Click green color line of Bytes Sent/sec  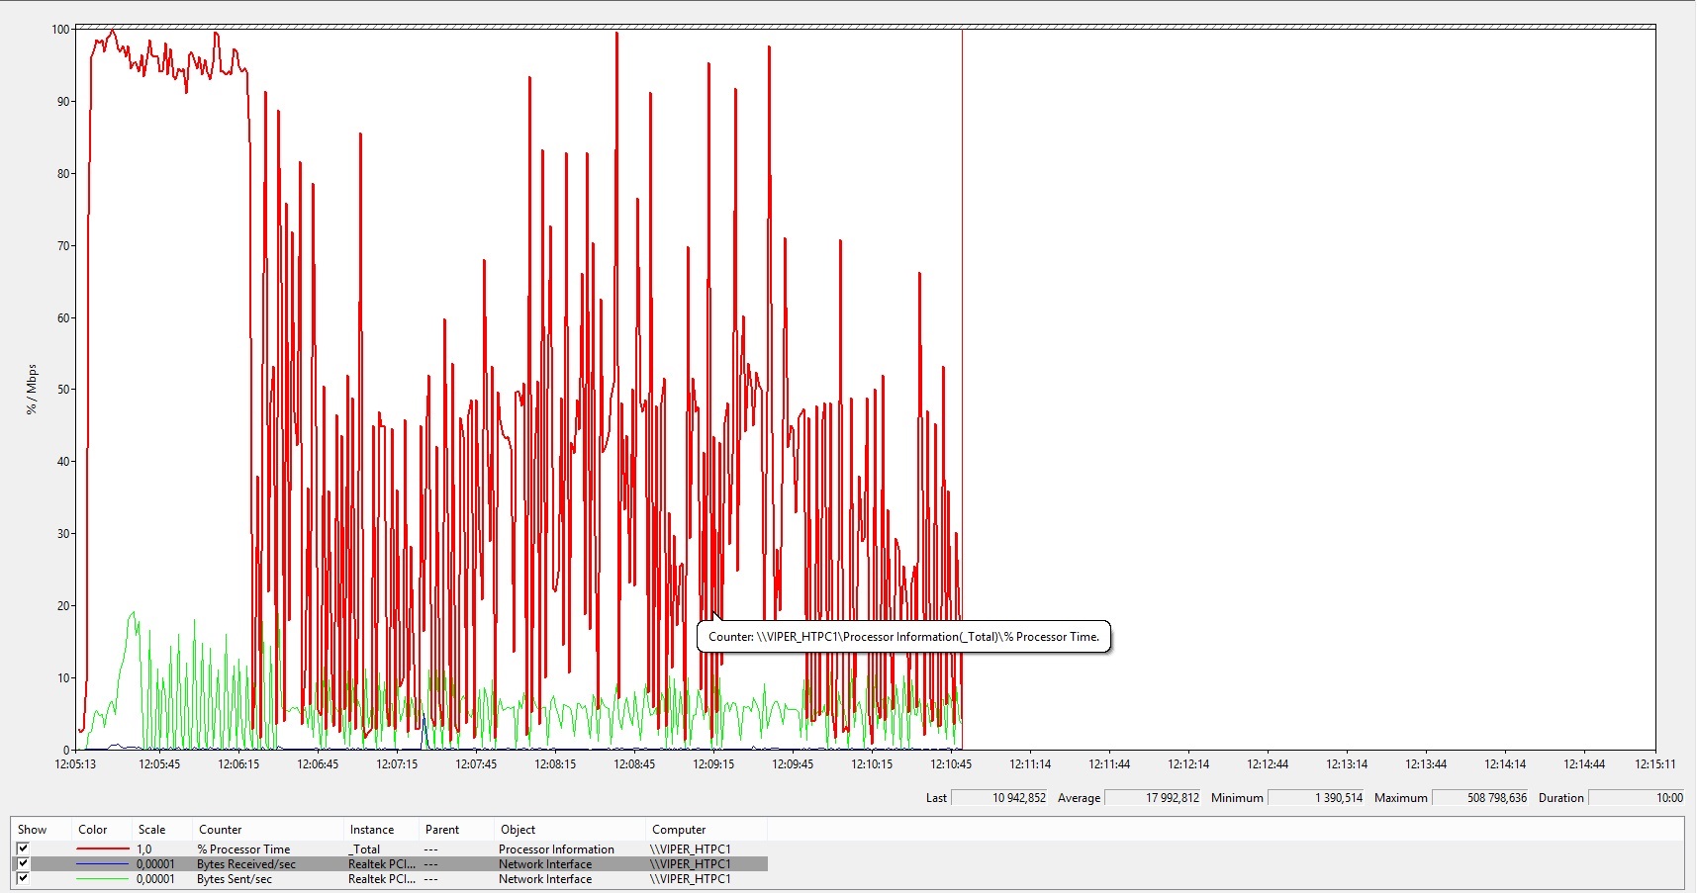pyautogui.click(x=103, y=879)
